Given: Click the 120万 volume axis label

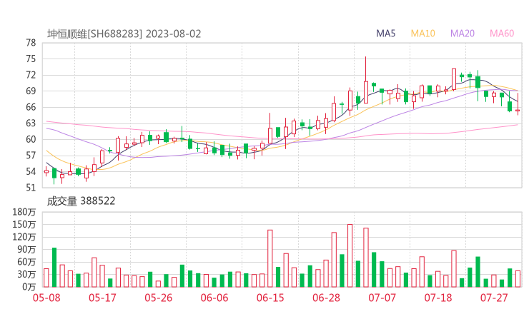Looking at the screenshot, I should [x=24, y=237].
